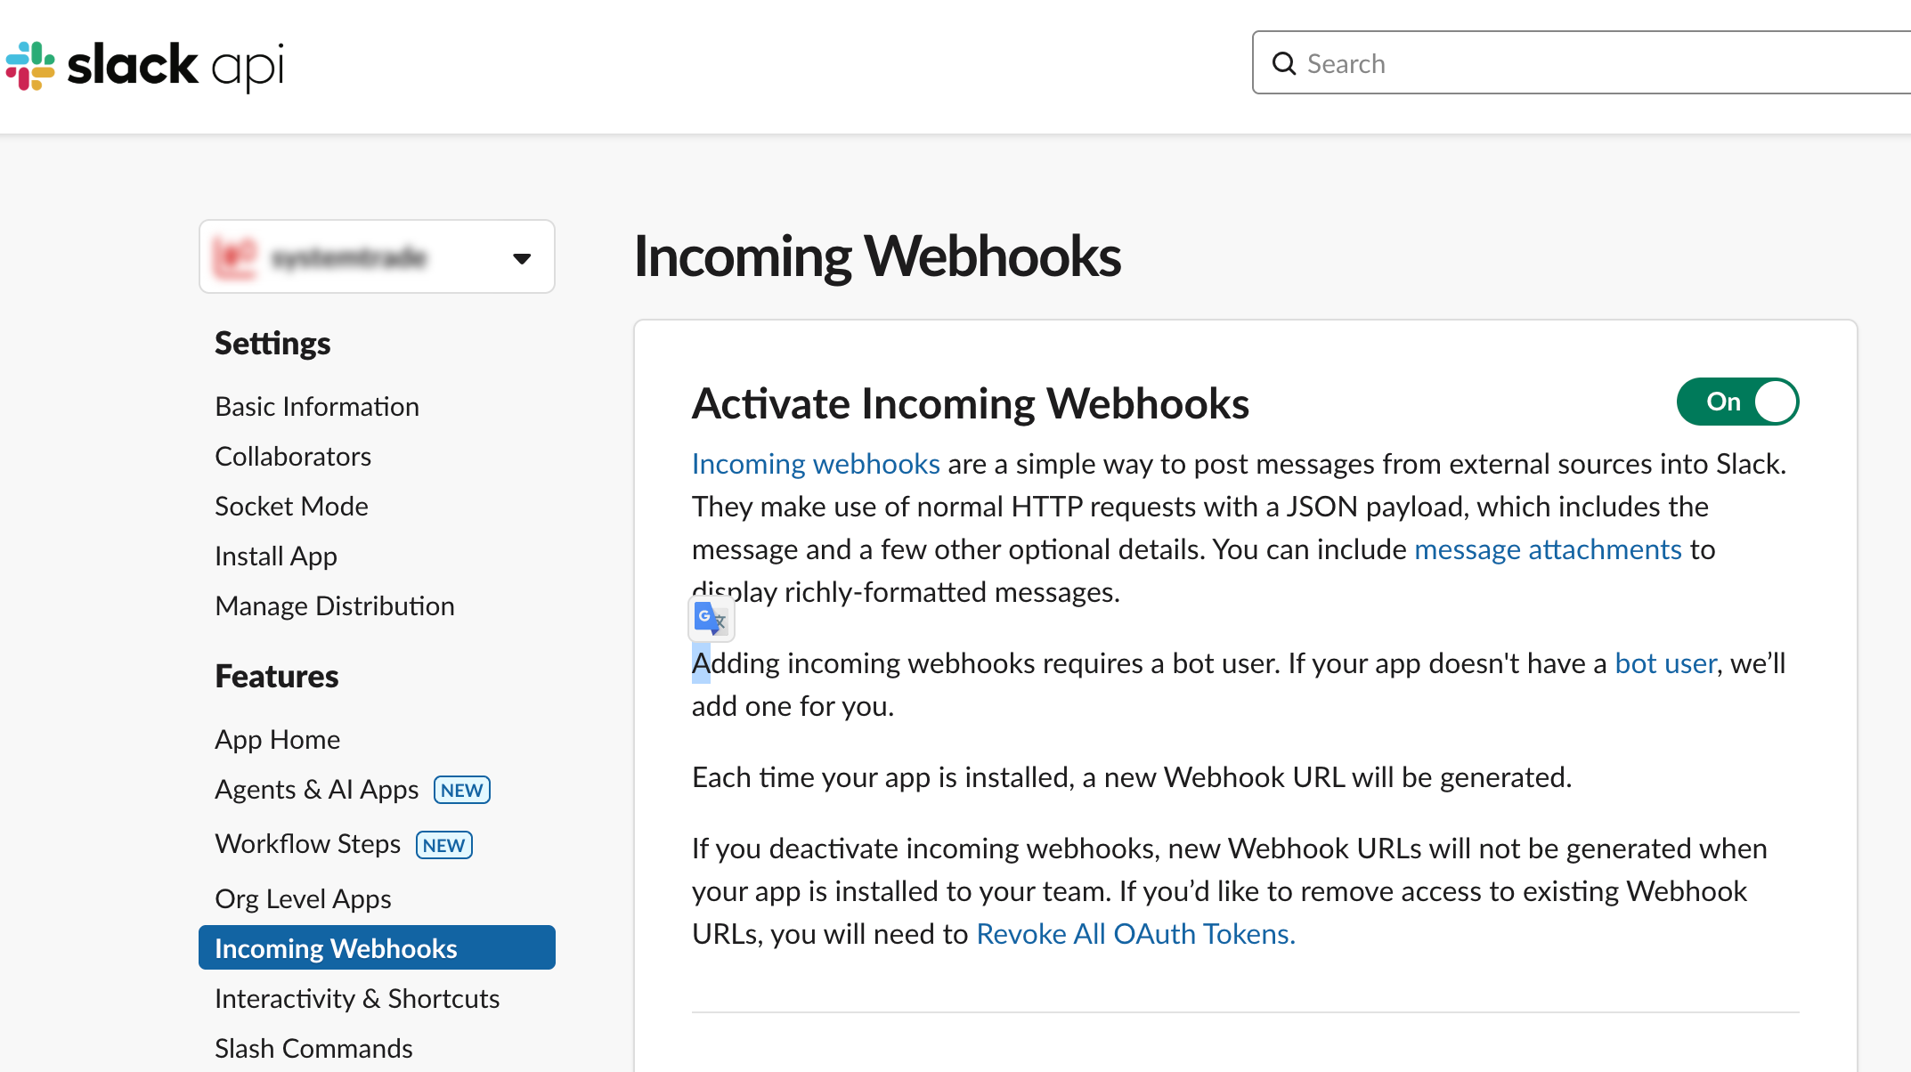The image size is (1911, 1072).
Task: Click NEW badge beside Agents & AI Apps
Action: [x=461, y=790]
